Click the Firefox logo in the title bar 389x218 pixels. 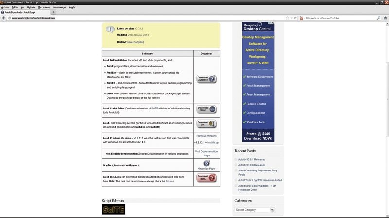pyautogui.click(x=2, y=2)
